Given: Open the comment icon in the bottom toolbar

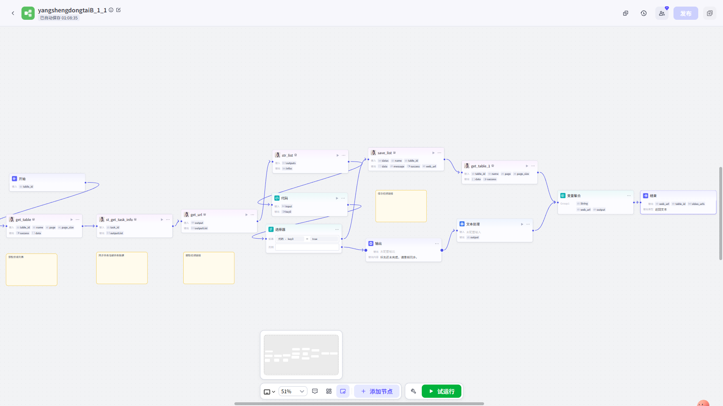Looking at the screenshot, I should pos(315,391).
